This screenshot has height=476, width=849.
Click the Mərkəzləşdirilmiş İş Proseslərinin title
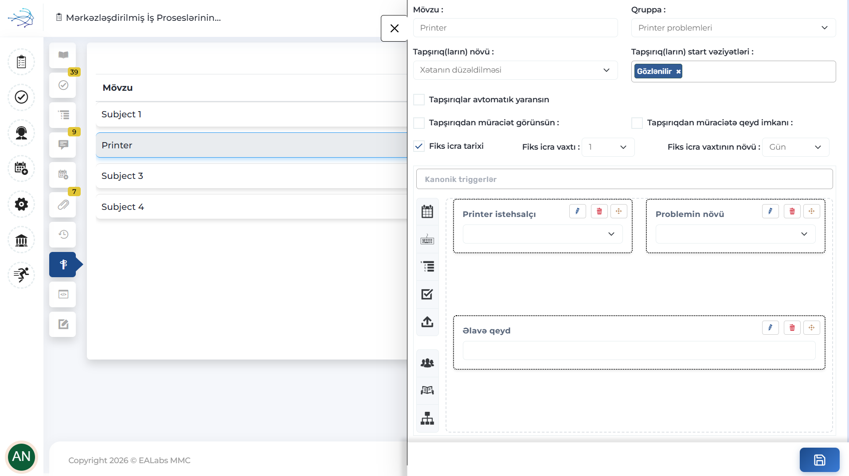click(143, 18)
